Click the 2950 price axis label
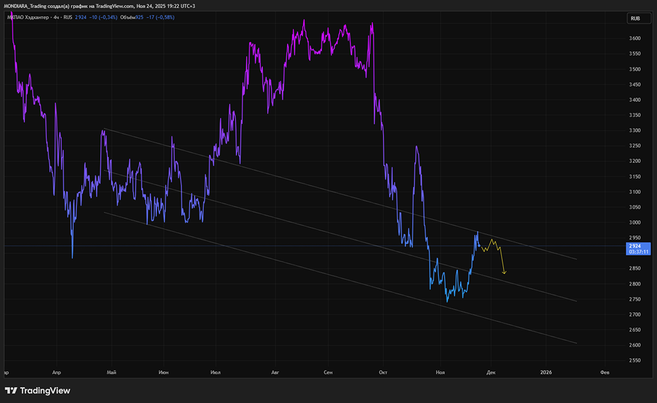The image size is (657, 403). pyautogui.click(x=635, y=238)
